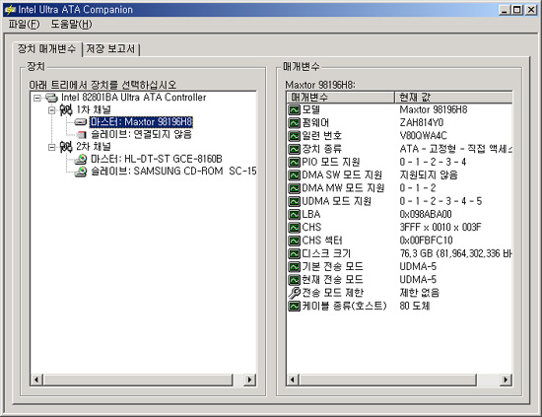Click the icon beside 일련 번호 parameter
This screenshot has height=417, width=542.
click(x=295, y=136)
